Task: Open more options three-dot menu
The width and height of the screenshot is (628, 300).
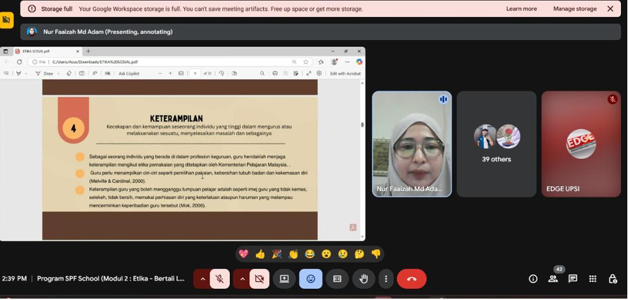Action: click(385, 279)
